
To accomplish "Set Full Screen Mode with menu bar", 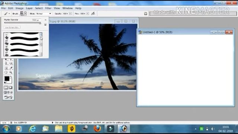I will (8, 92).
